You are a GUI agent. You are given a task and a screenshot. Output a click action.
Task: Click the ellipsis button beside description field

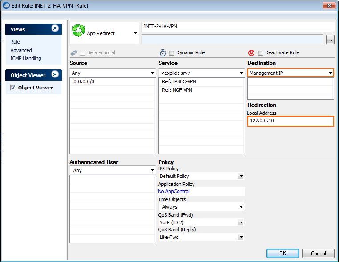click(x=330, y=40)
